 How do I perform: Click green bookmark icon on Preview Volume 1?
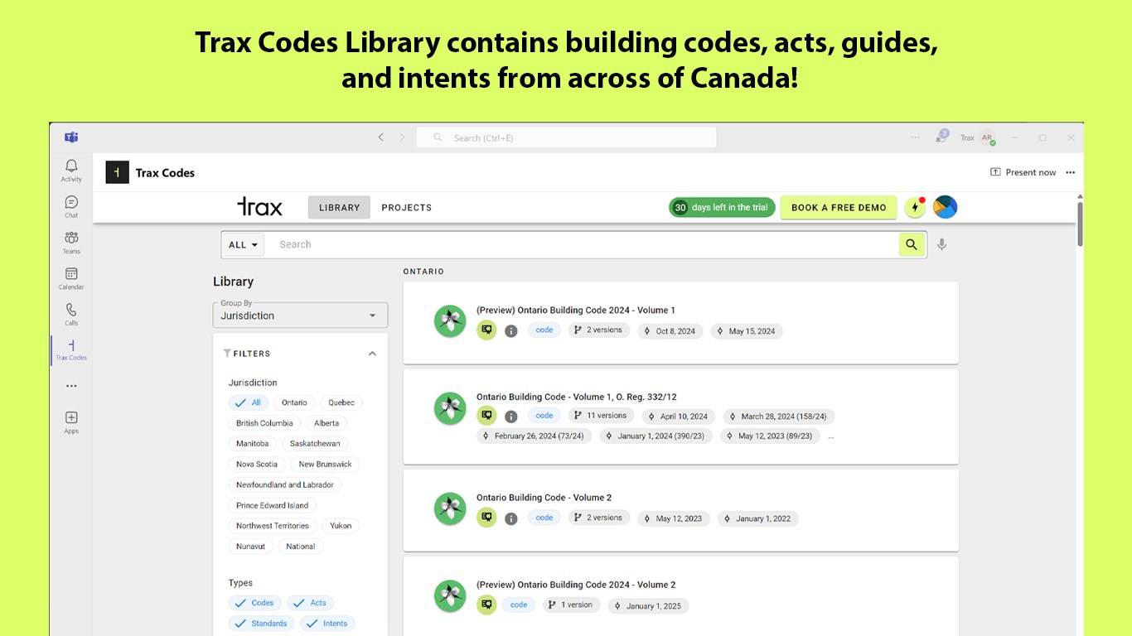[486, 330]
